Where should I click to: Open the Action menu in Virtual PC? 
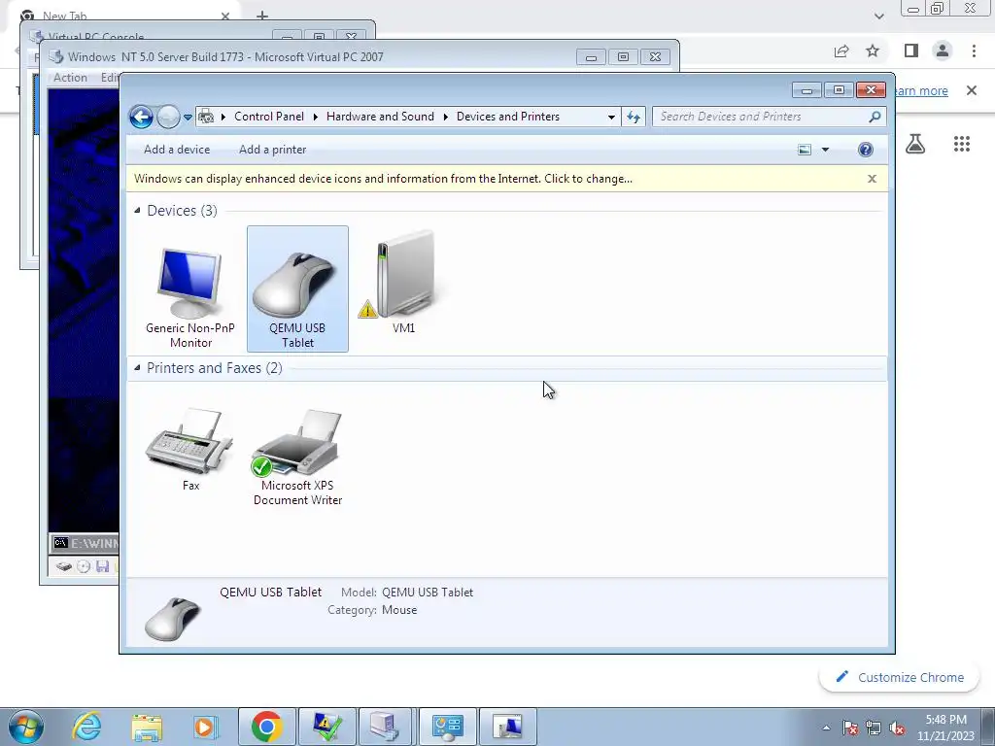click(70, 78)
